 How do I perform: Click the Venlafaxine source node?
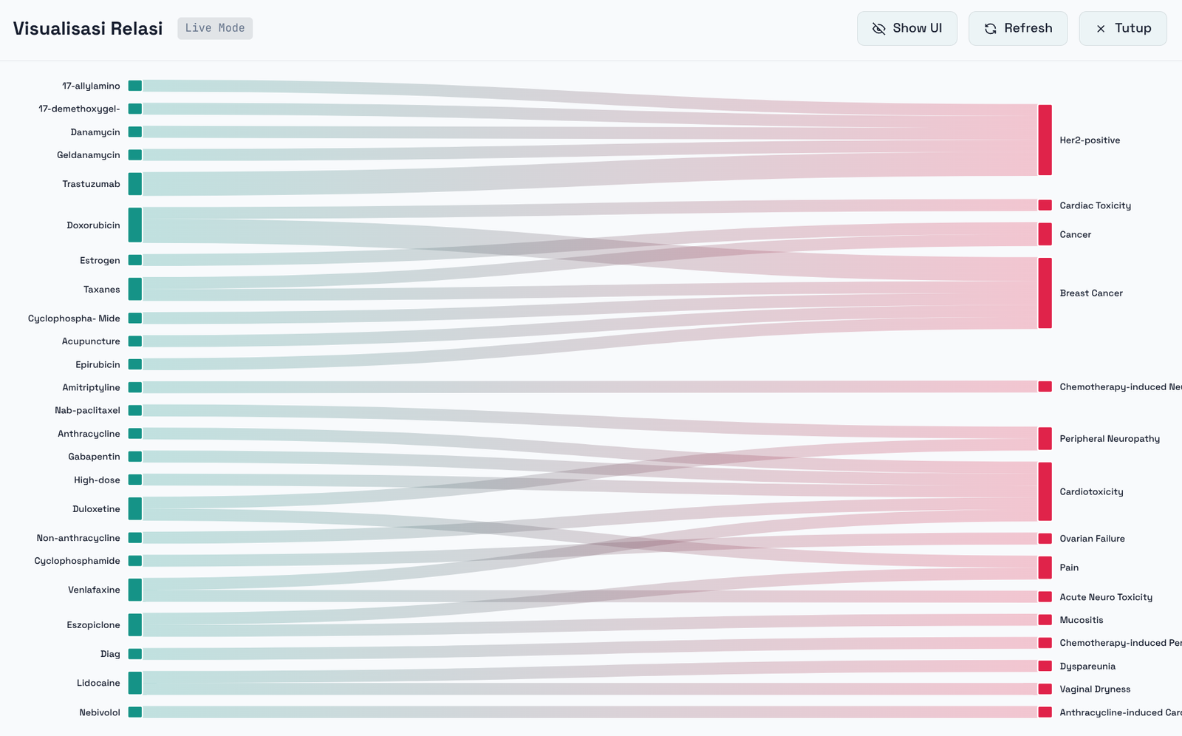(134, 590)
